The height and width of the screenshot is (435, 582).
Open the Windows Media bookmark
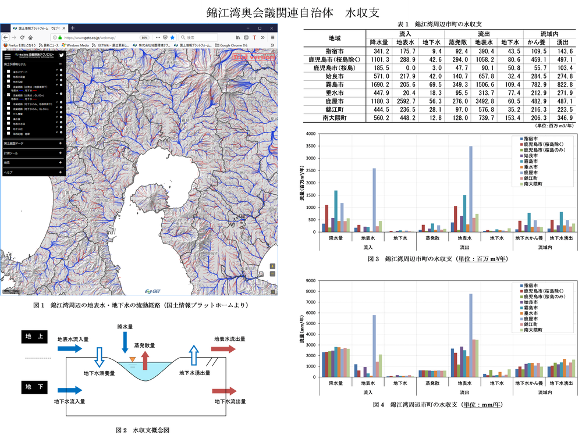[75, 45]
